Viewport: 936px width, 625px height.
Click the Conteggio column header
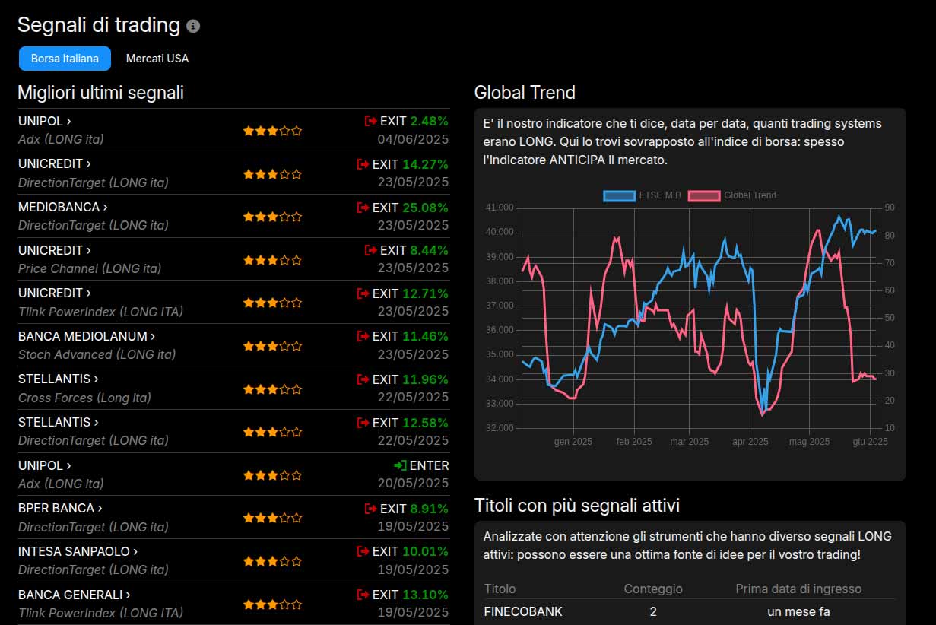coord(653,589)
